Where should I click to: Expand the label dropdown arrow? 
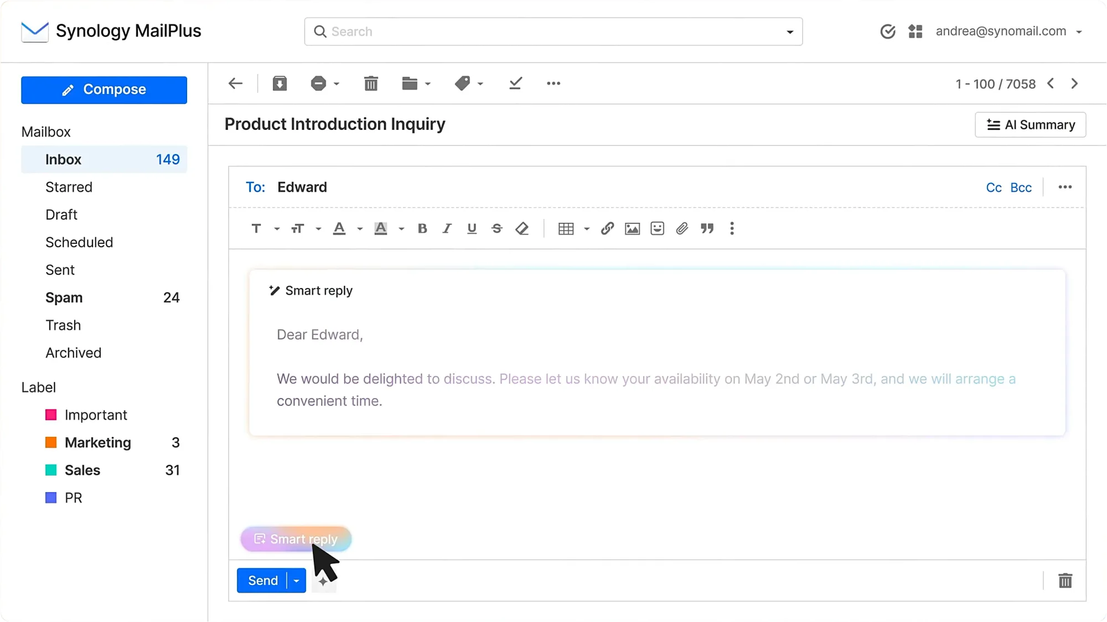(x=480, y=84)
